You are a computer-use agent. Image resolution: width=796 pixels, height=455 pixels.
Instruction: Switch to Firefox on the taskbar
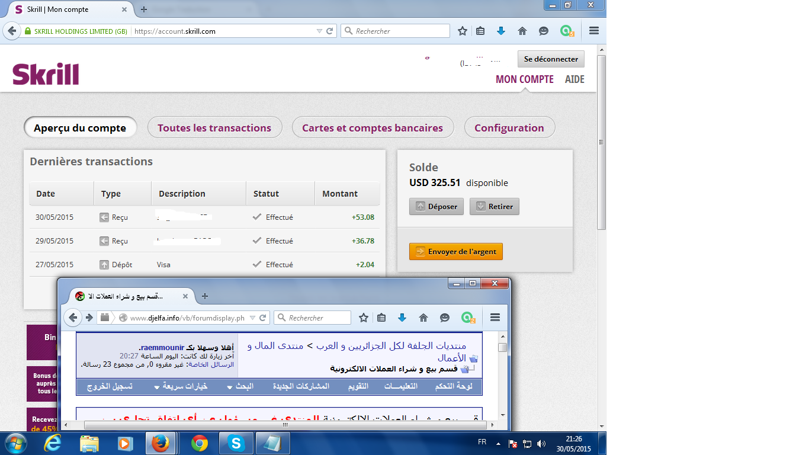tap(162, 443)
